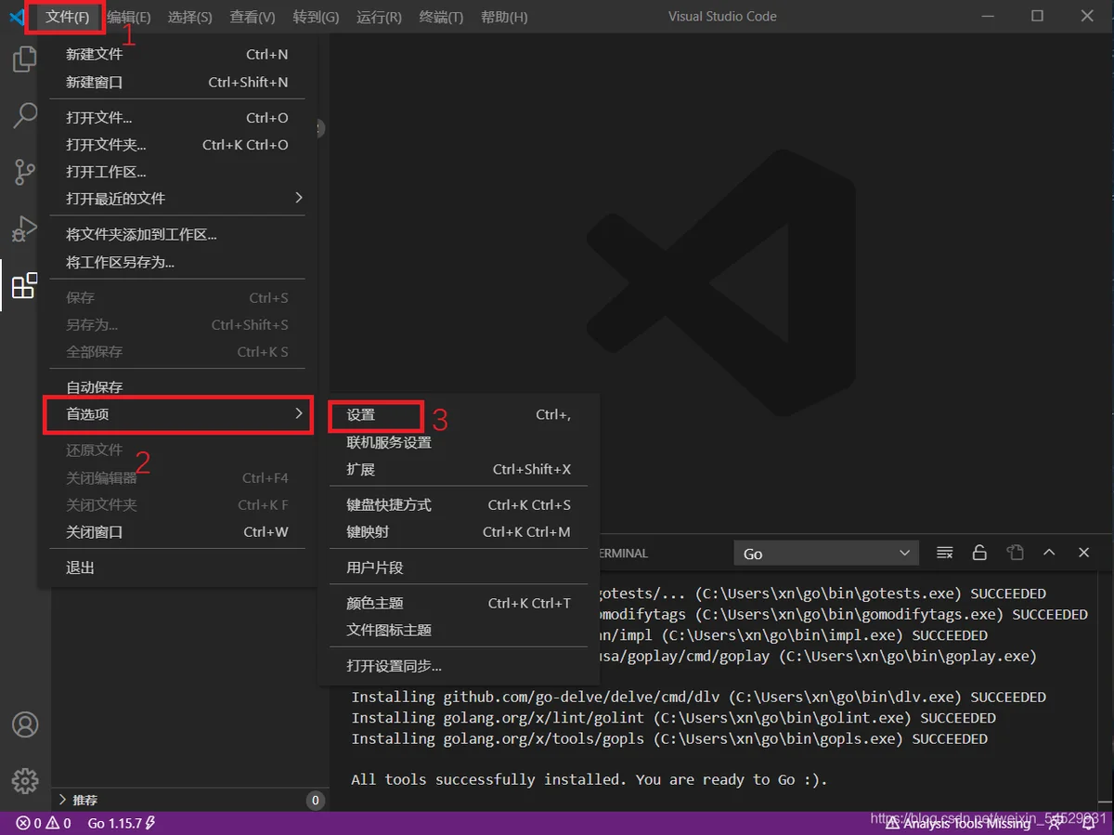The width and height of the screenshot is (1114, 835).
Task: Choose 扩展 in the preferences submenu
Action: [459, 469]
